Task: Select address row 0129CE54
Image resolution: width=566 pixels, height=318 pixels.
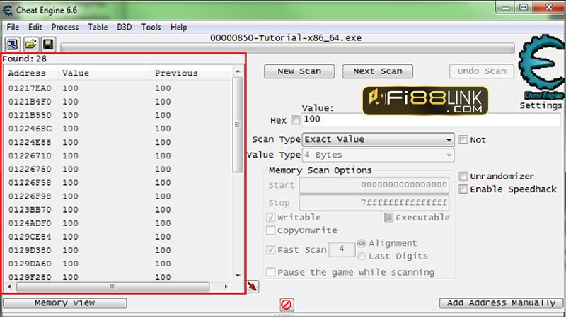Action: pyautogui.click(x=118, y=237)
